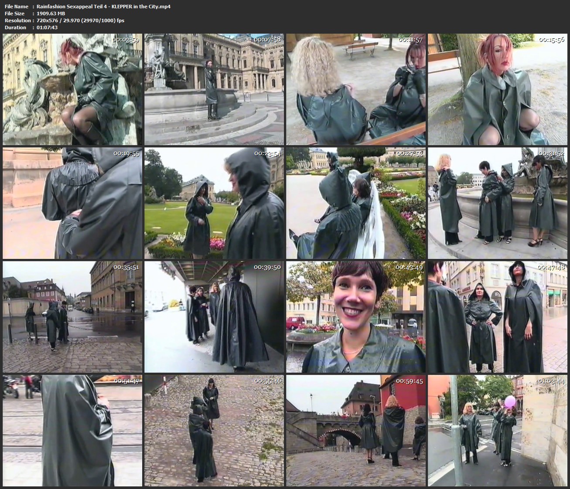Click the pink balloon frame at 01:03:44

tap(498, 431)
